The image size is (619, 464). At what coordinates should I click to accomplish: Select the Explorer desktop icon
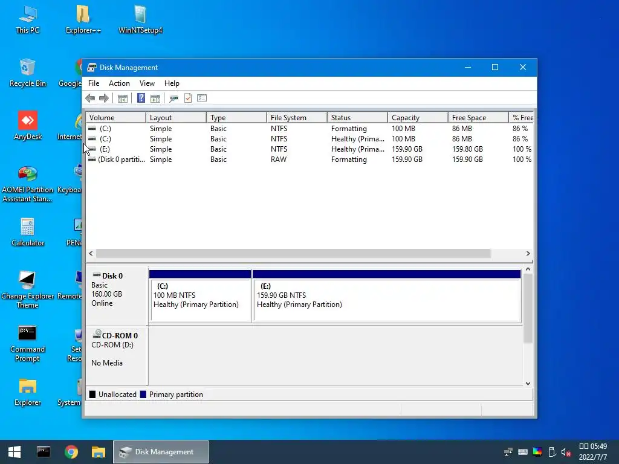[28, 393]
